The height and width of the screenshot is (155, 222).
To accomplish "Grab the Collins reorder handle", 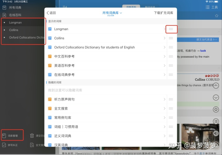I will tap(171, 38).
